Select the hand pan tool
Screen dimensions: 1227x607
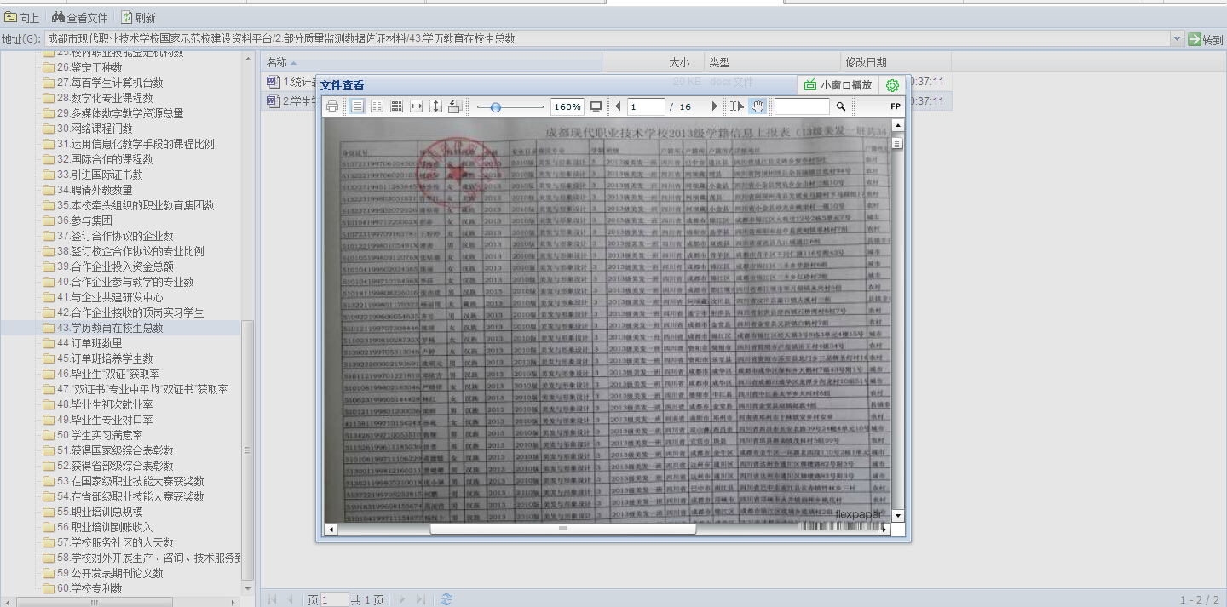758,106
